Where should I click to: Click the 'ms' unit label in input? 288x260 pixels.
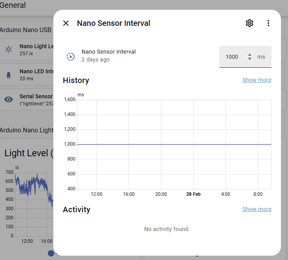[261, 57]
